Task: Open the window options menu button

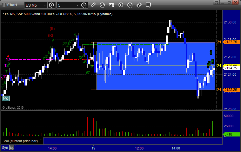Action: click(217, 3)
